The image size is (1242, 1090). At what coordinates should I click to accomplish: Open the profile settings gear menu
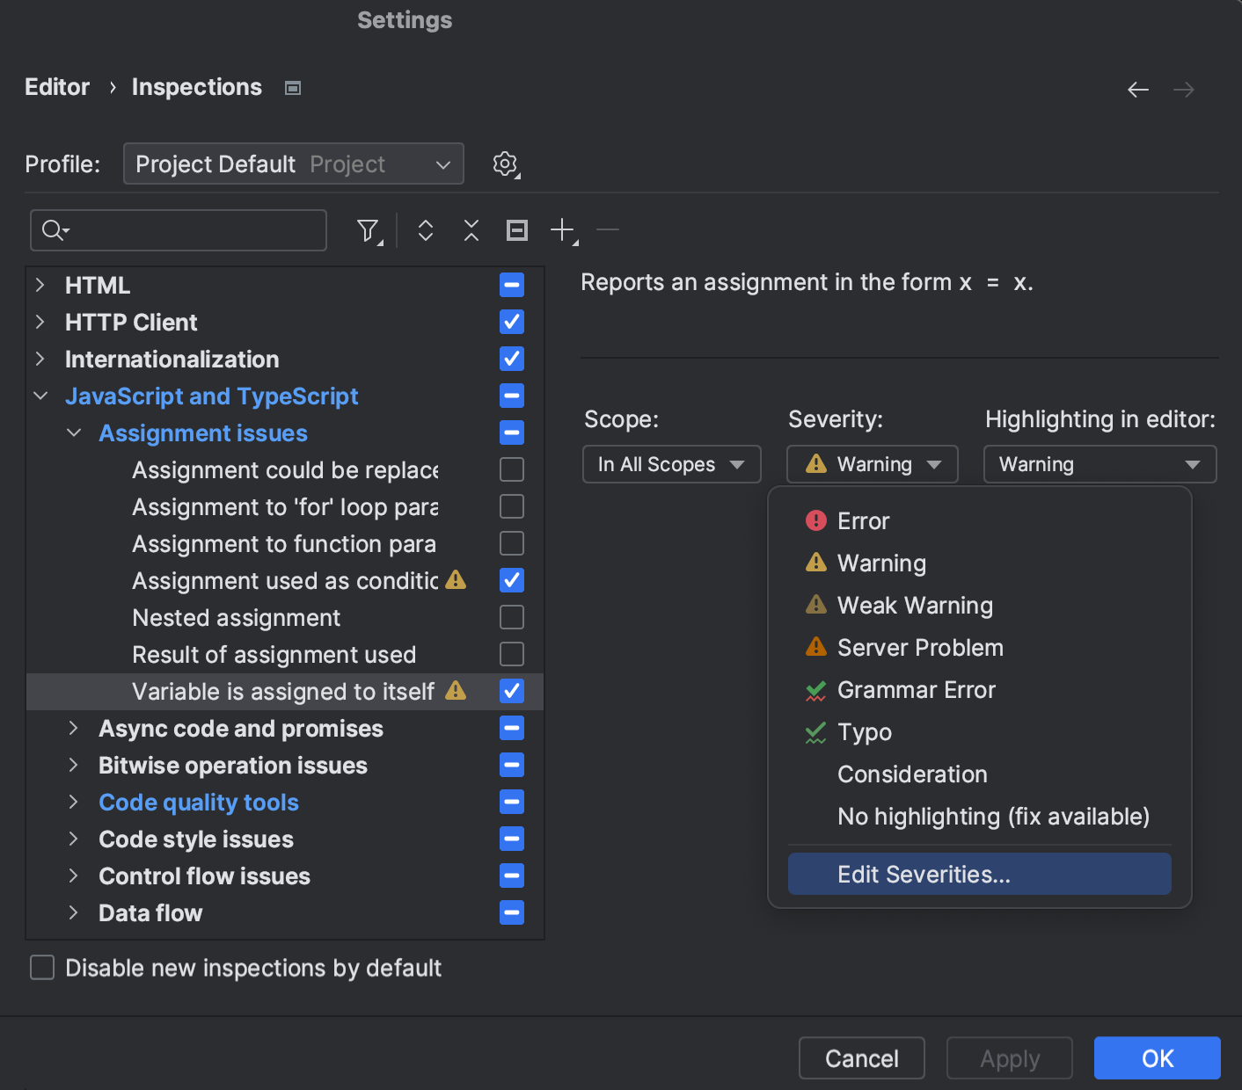coord(506,163)
